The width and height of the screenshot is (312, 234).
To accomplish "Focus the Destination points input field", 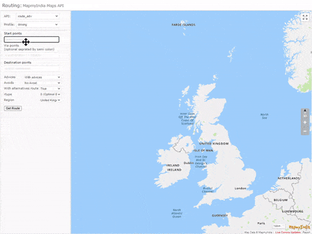I will tap(32, 68).
